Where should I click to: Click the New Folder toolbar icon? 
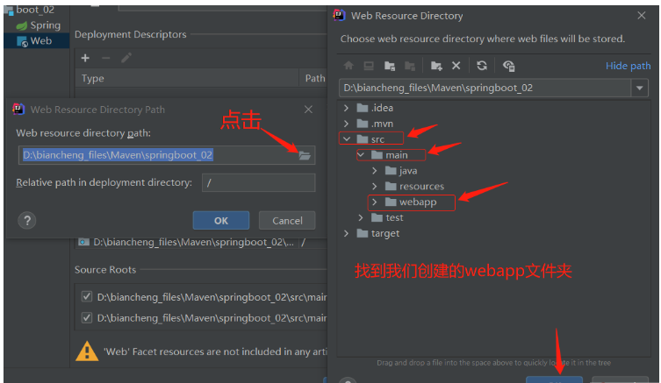point(436,66)
